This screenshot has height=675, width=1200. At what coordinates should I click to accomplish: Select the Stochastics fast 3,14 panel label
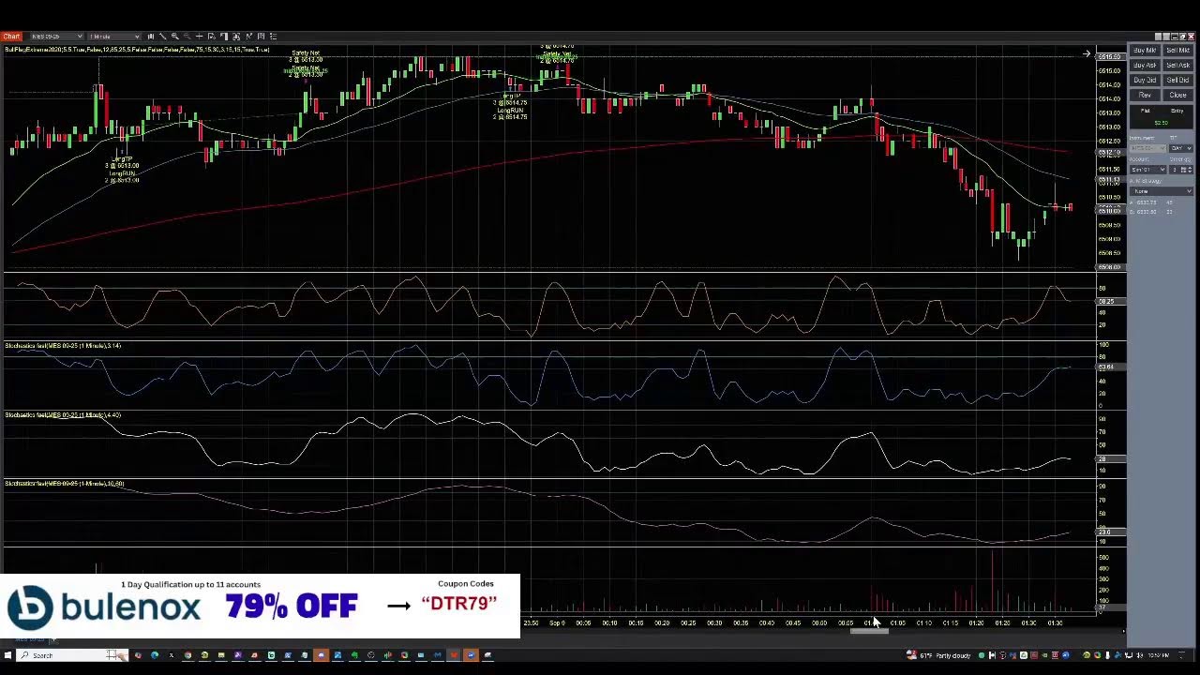(63, 346)
